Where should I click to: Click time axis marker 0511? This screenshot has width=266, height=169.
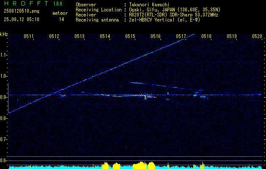(x=29, y=36)
